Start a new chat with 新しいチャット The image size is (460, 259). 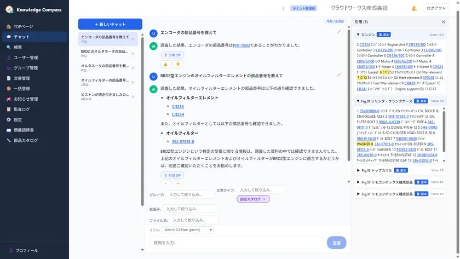[110, 24]
